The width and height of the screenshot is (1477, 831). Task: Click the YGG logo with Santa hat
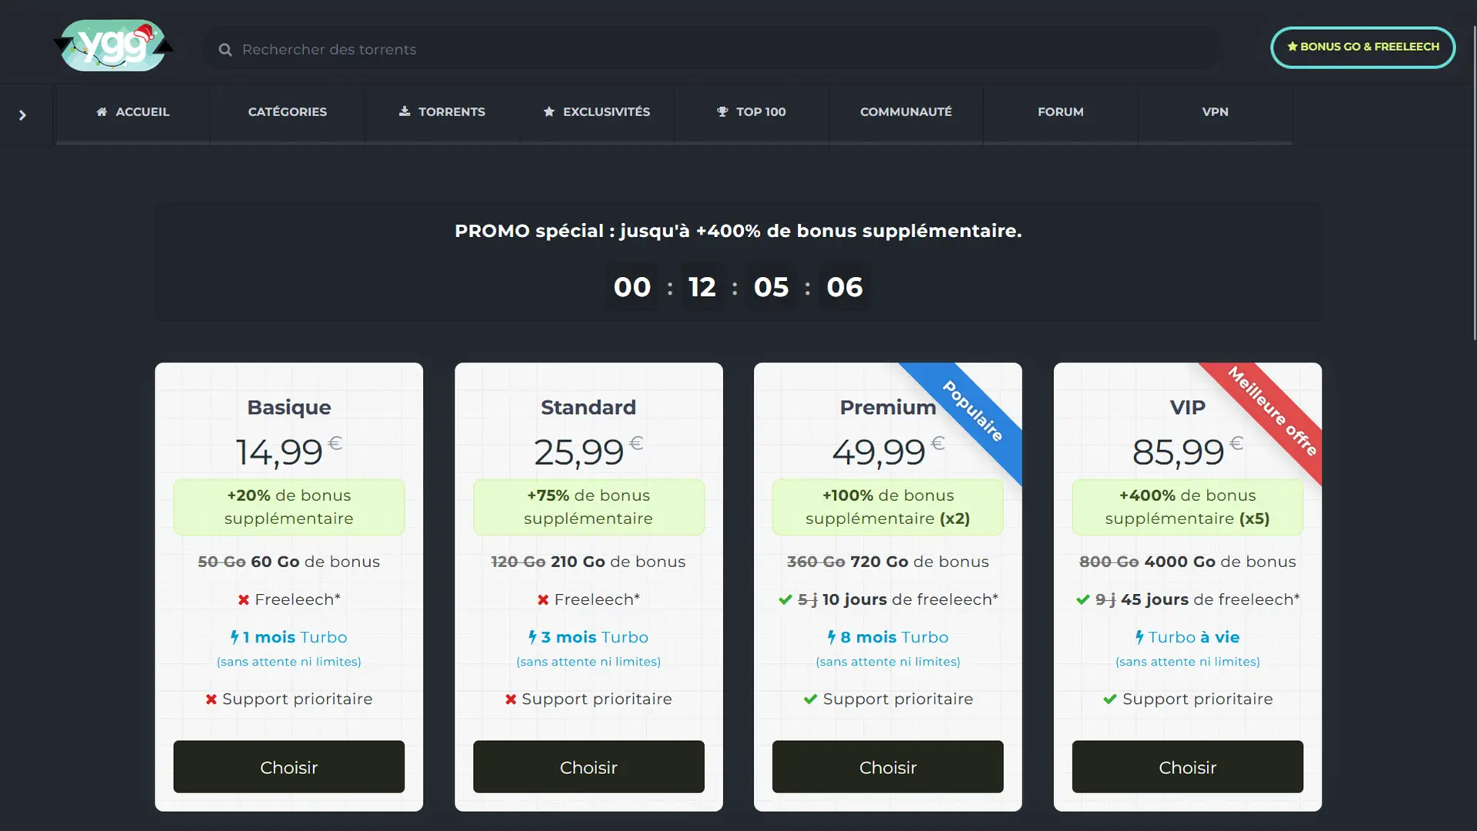114,46
